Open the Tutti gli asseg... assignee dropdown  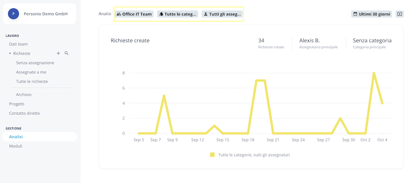click(222, 14)
